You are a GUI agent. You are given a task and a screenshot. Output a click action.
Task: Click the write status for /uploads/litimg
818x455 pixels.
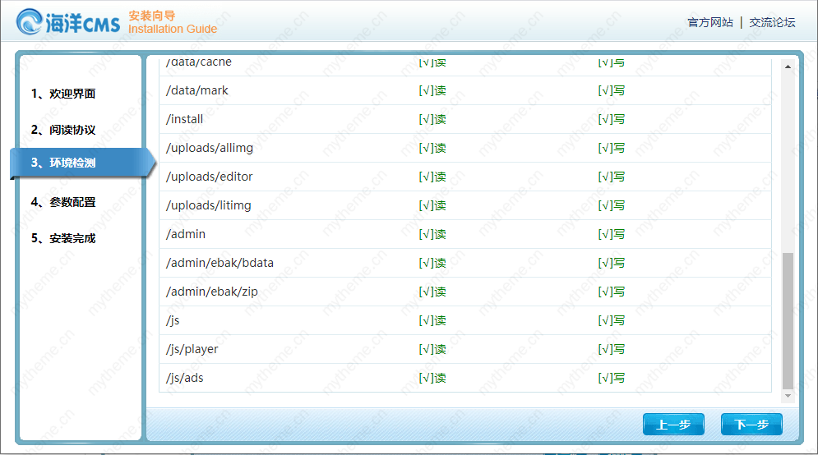(612, 205)
